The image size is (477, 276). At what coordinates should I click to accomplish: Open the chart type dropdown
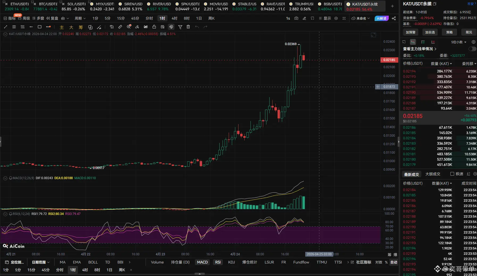(65, 18)
